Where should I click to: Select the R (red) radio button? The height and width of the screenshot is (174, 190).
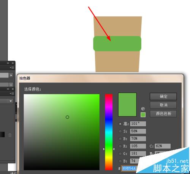click(120, 146)
